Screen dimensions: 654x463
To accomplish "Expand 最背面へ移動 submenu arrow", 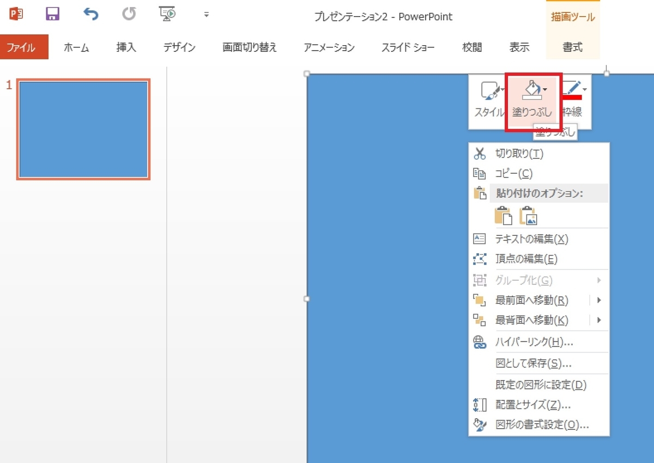I will click(599, 320).
